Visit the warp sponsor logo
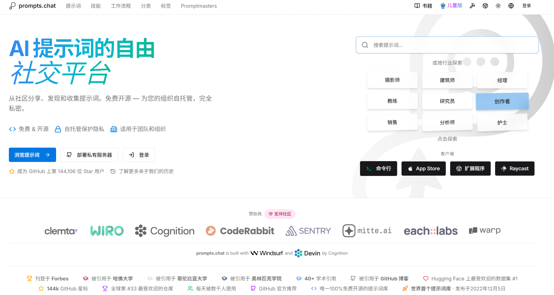This screenshot has height=295, width=554. coord(485,230)
